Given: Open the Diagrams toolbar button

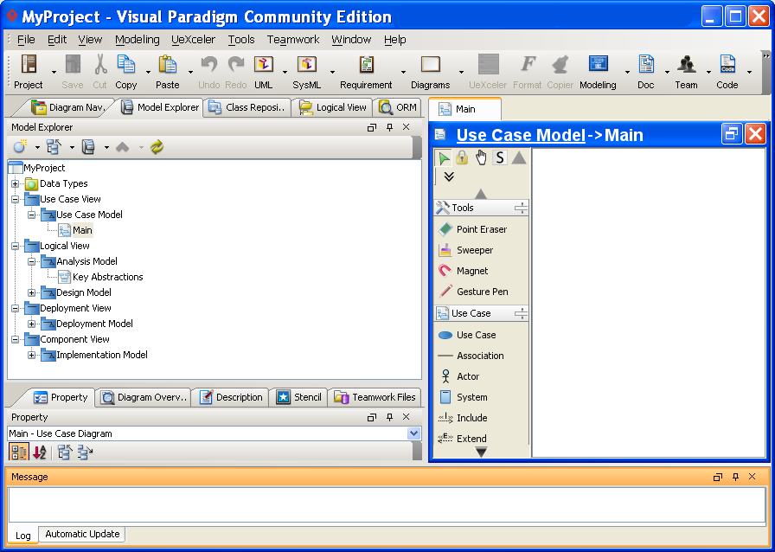Looking at the screenshot, I should coord(430,72).
